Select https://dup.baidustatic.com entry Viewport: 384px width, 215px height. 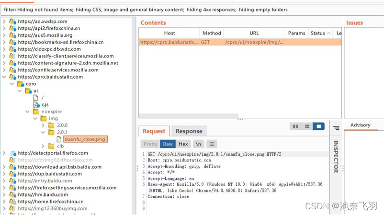(x=50, y=174)
